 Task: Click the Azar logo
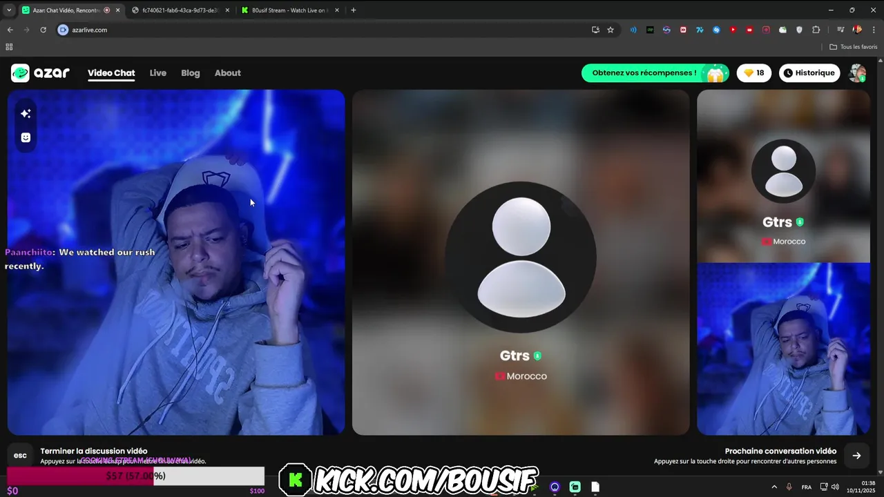point(41,72)
